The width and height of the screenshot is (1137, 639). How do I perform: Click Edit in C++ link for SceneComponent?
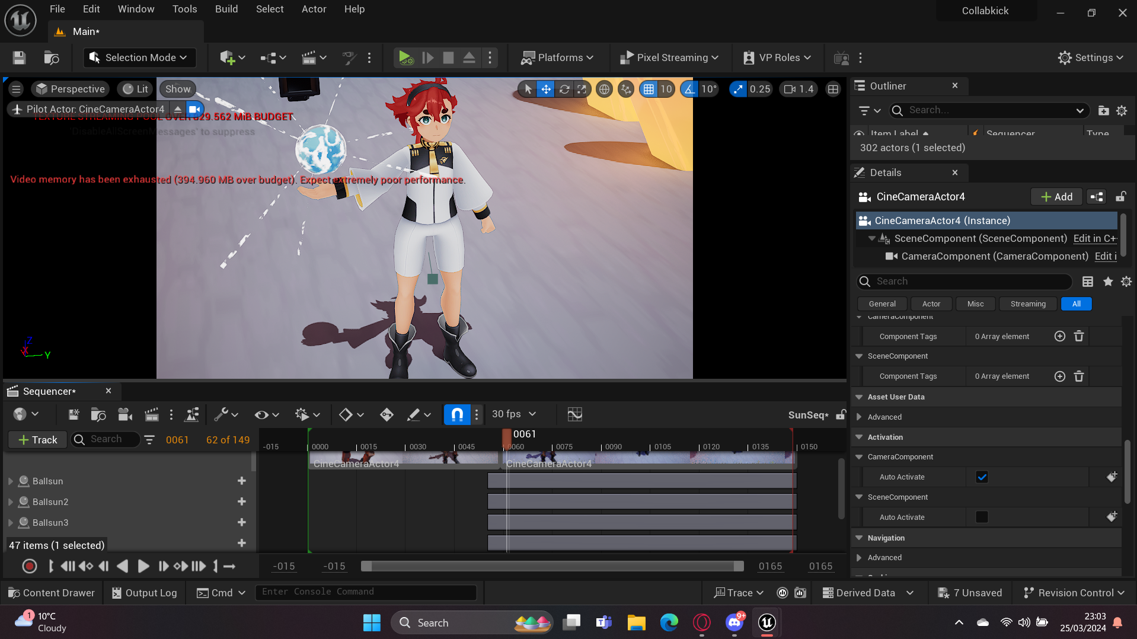[1095, 238]
